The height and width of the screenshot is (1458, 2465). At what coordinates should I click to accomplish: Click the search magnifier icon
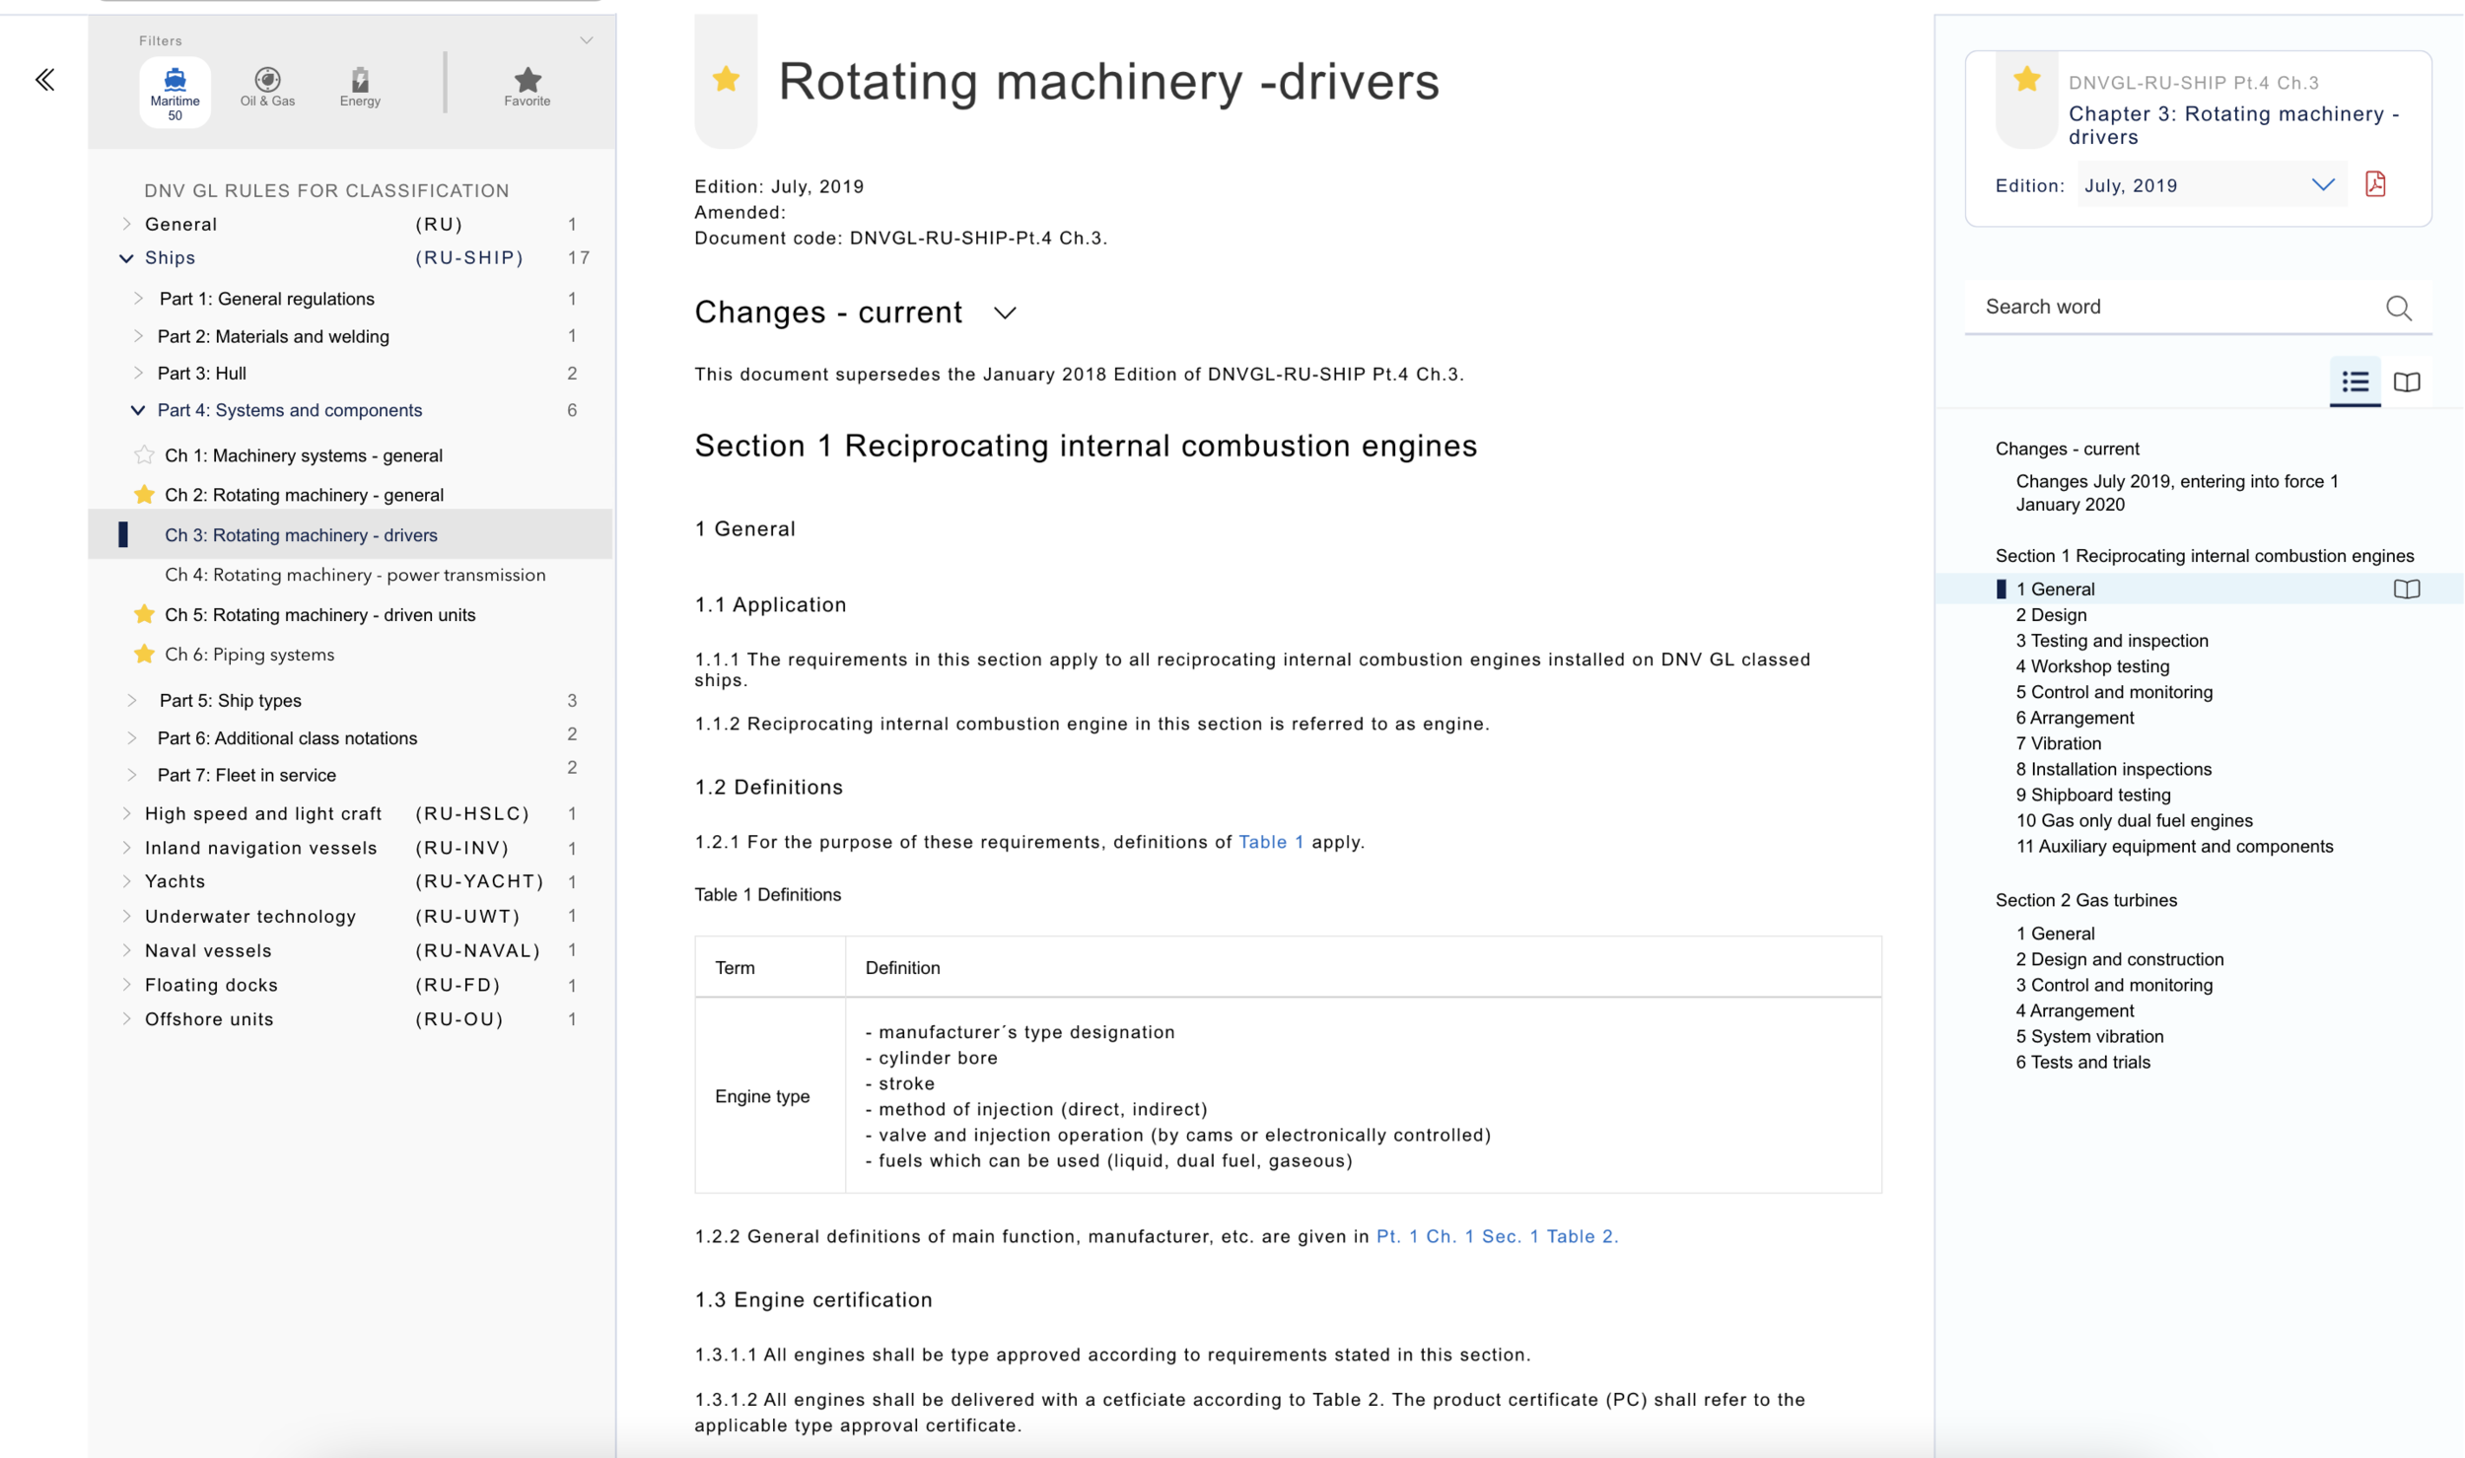[x=2399, y=308]
